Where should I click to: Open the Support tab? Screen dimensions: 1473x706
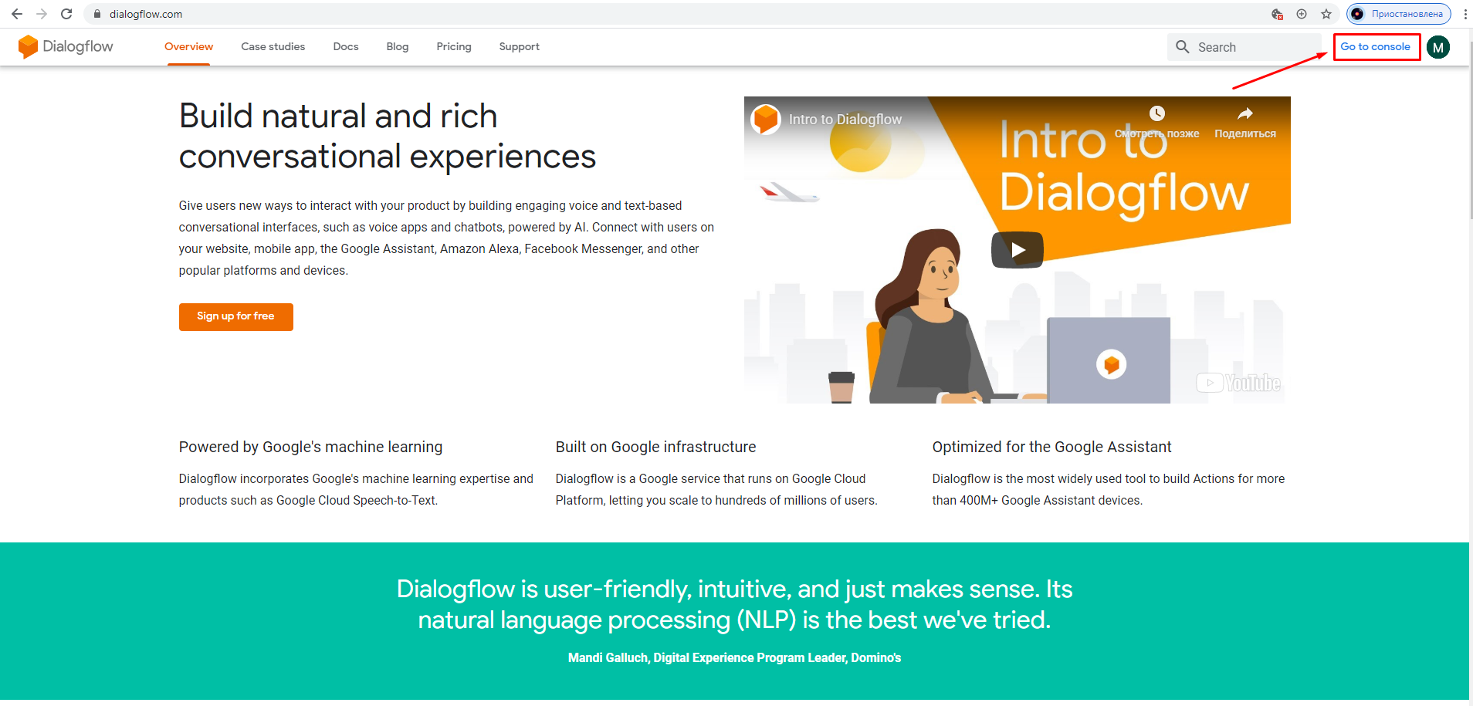(x=519, y=46)
